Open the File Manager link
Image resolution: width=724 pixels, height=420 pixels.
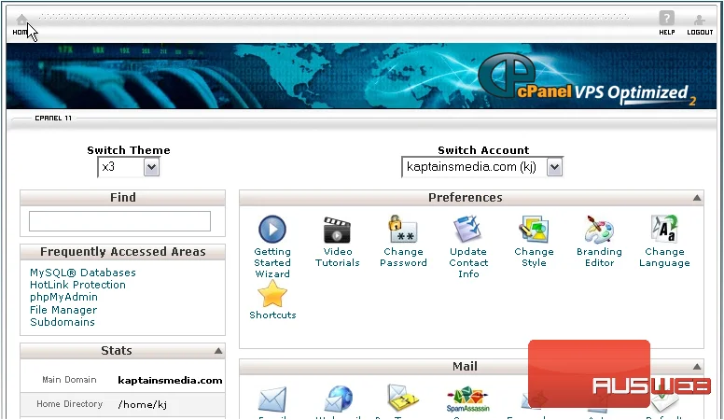click(x=63, y=310)
